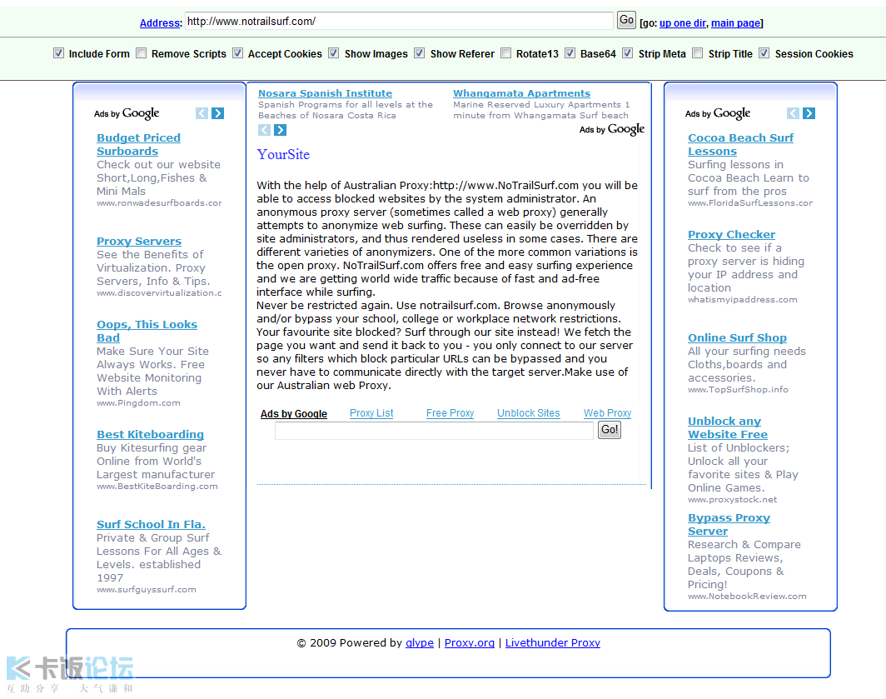Viewport: 886px width, 699px height.
Task: Enable the Rotate13 checkbox
Action: [x=505, y=53]
